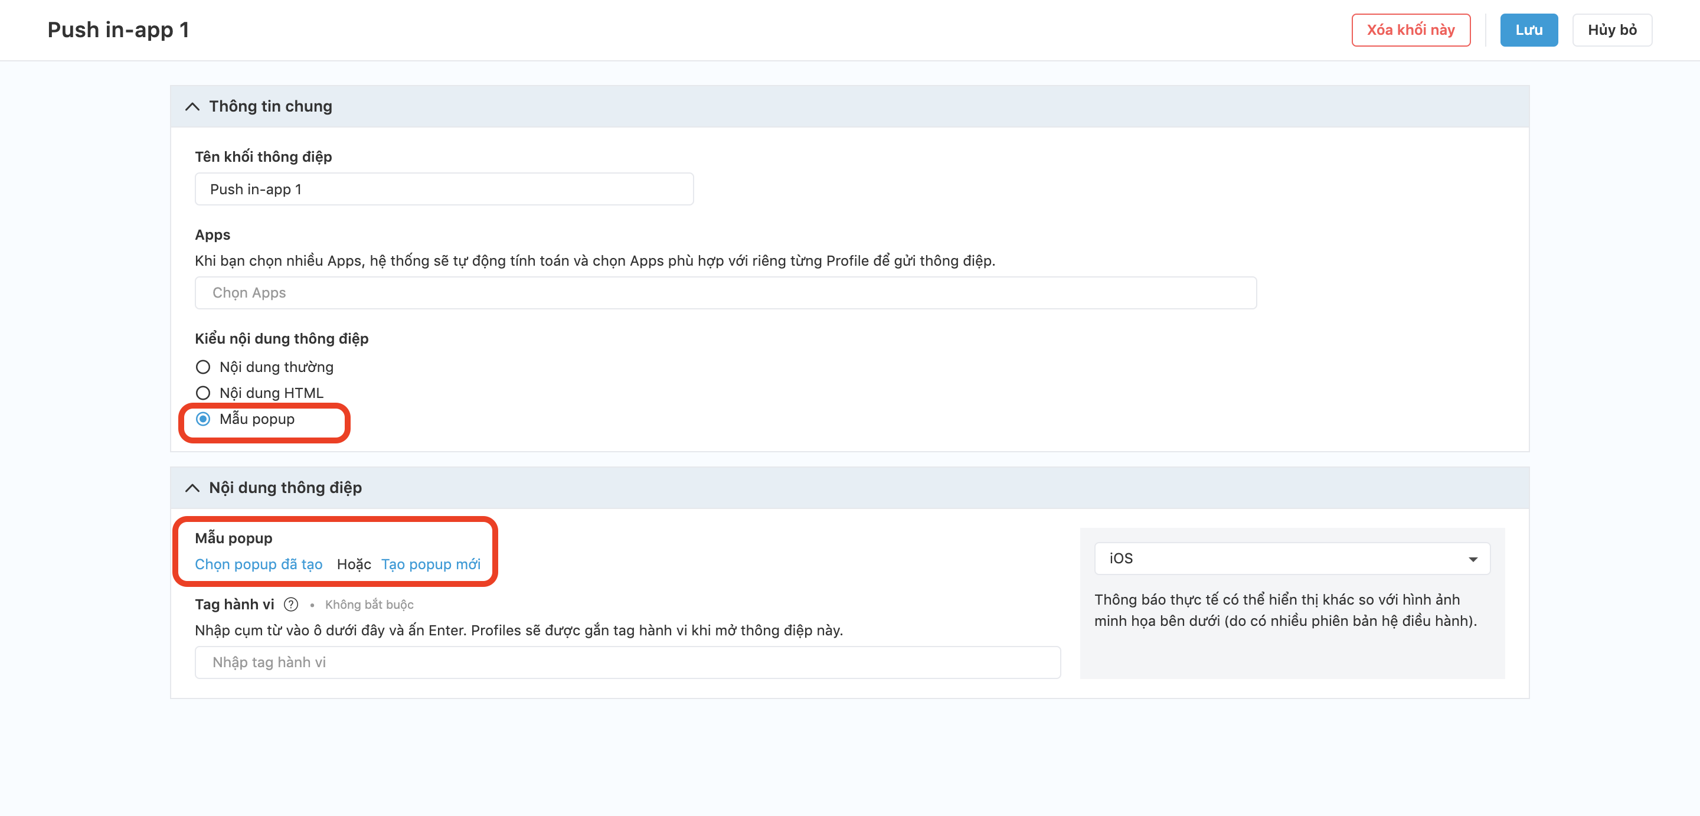Click the Hủy bỏ cancel button
This screenshot has width=1700, height=816.
click(1611, 30)
